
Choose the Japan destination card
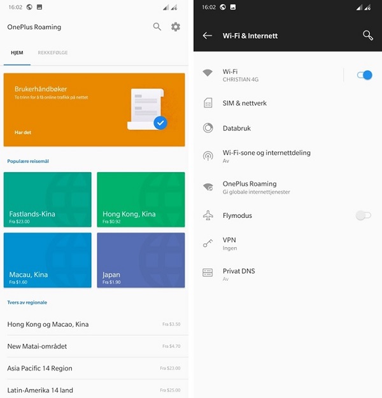(x=141, y=260)
